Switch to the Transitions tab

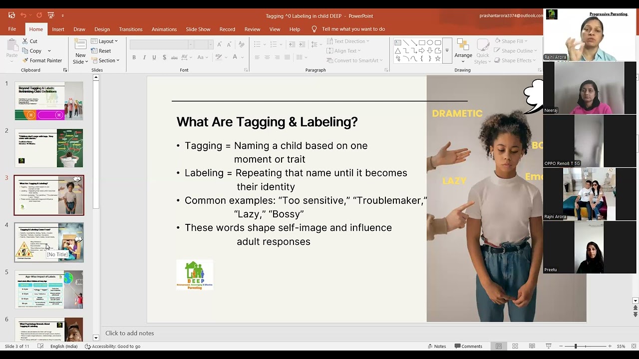pos(131,29)
